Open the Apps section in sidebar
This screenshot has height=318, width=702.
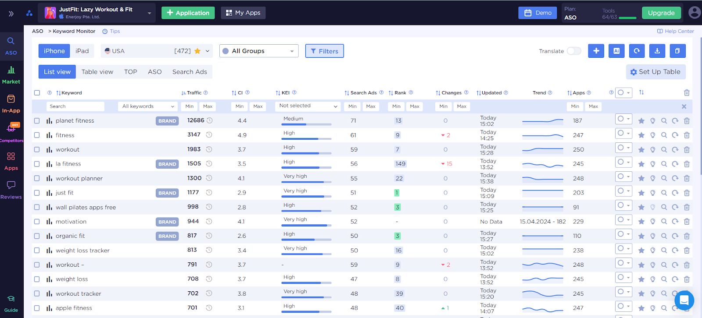click(11, 162)
